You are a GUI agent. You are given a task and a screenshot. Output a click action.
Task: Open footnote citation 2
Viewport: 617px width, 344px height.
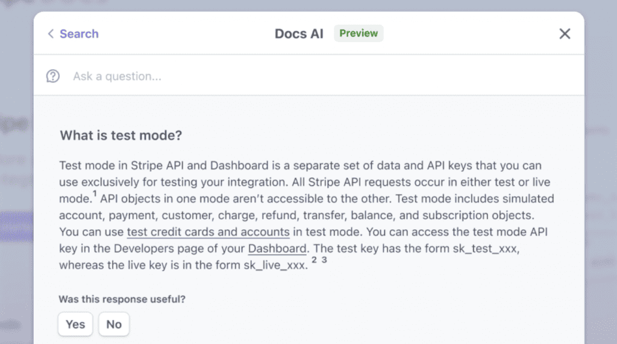(x=314, y=261)
